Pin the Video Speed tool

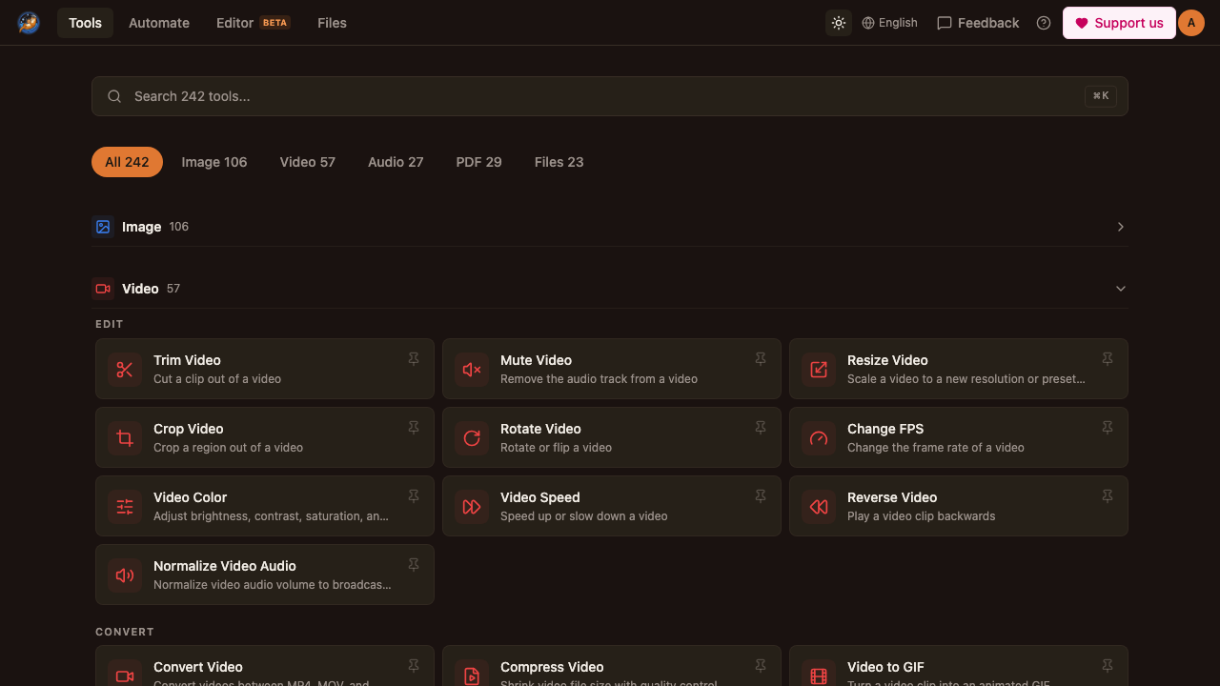pyautogui.click(x=761, y=496)
